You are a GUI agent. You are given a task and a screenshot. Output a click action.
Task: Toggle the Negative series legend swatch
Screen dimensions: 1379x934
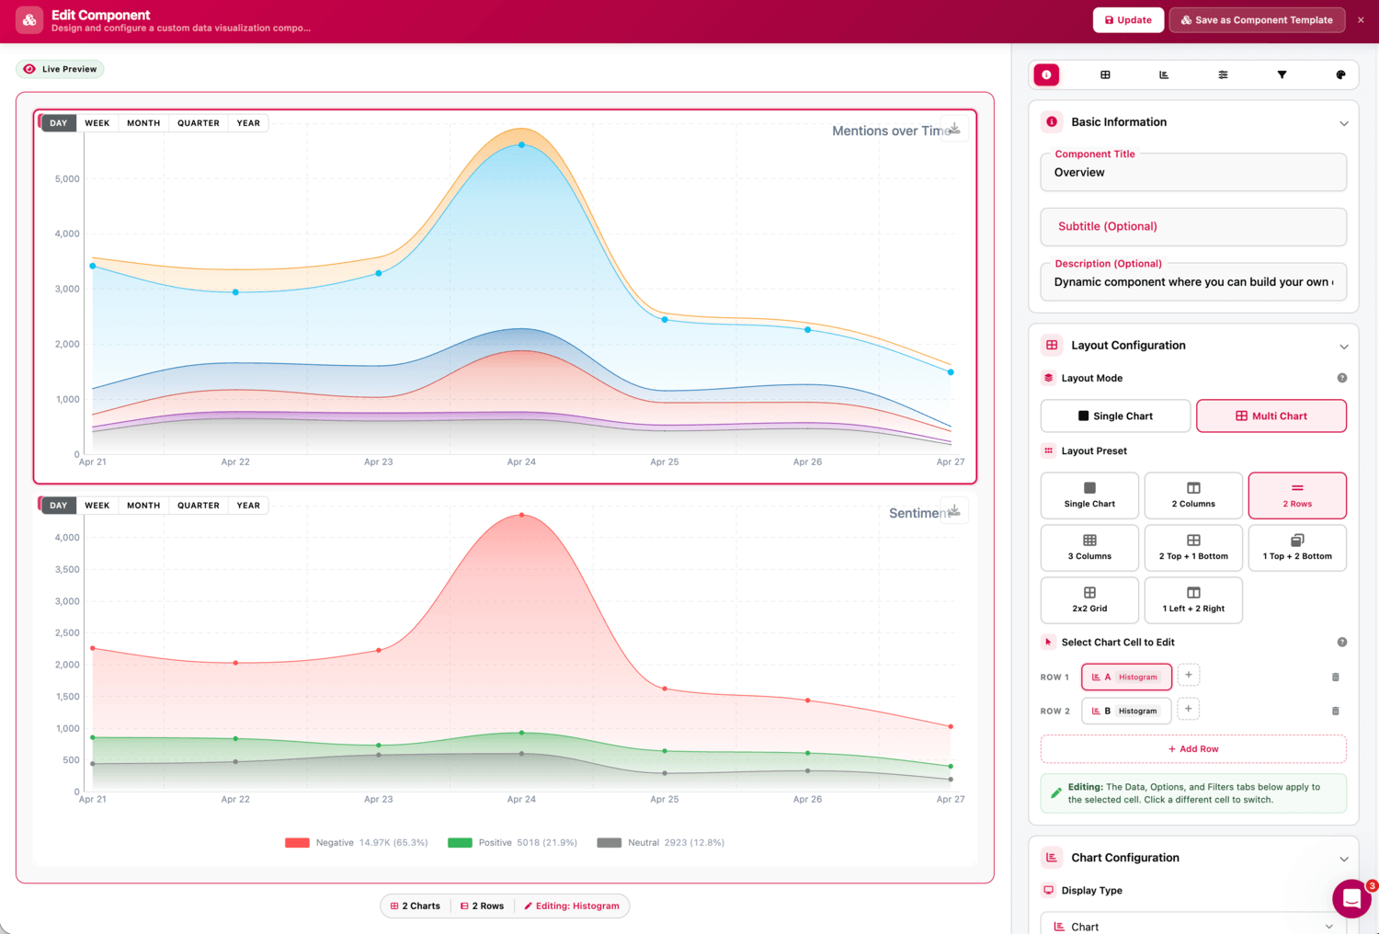297,842
